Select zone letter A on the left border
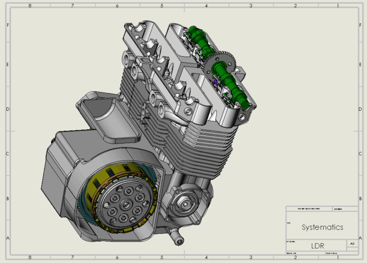 [x=7, y=238]
